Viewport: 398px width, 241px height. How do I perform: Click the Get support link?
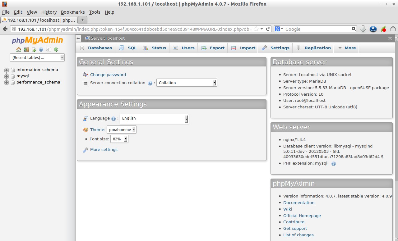tap(295, 228)
